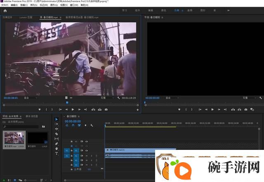Mark In point in Source monitor
Image resolution: width=264 pixels, height=182 pixels.
46,110
